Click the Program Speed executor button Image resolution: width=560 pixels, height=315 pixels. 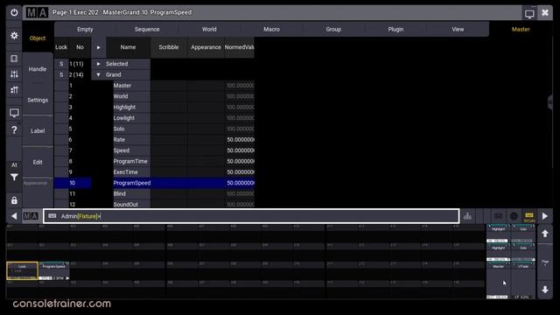coord(54,271)
